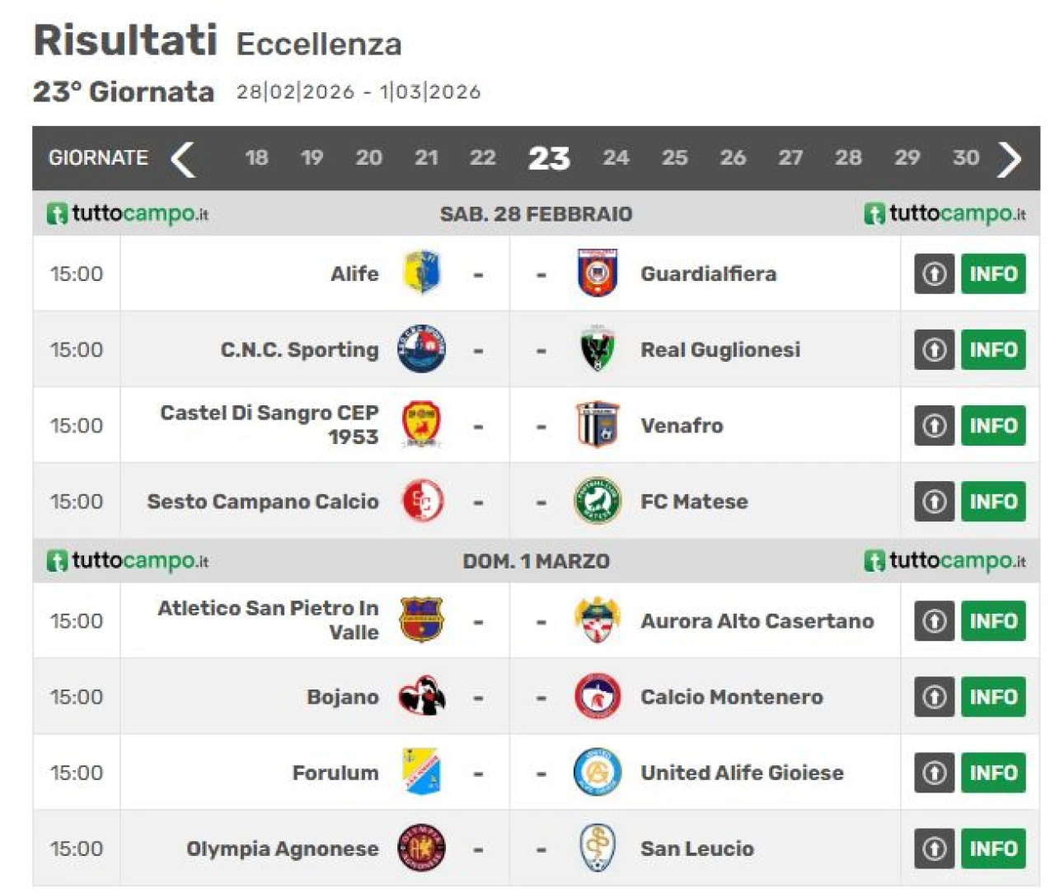
Task: Click the Alife team crest icon
Action: 422,274
